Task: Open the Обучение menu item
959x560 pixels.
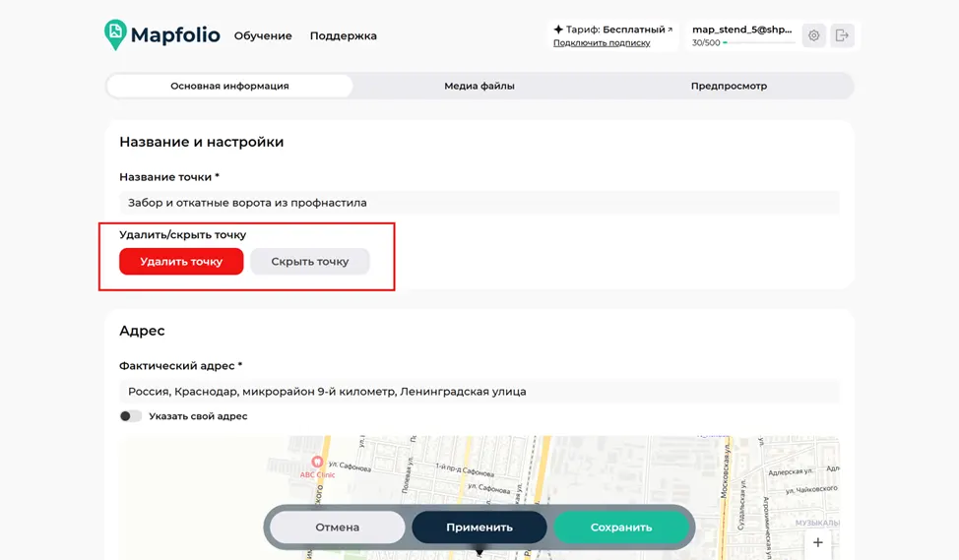Action: tap(263, 35)
